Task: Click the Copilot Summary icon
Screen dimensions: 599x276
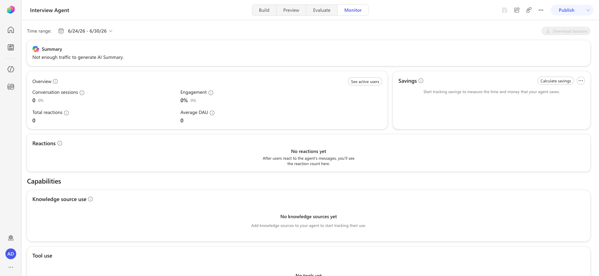Action: (x=36, y=49)
